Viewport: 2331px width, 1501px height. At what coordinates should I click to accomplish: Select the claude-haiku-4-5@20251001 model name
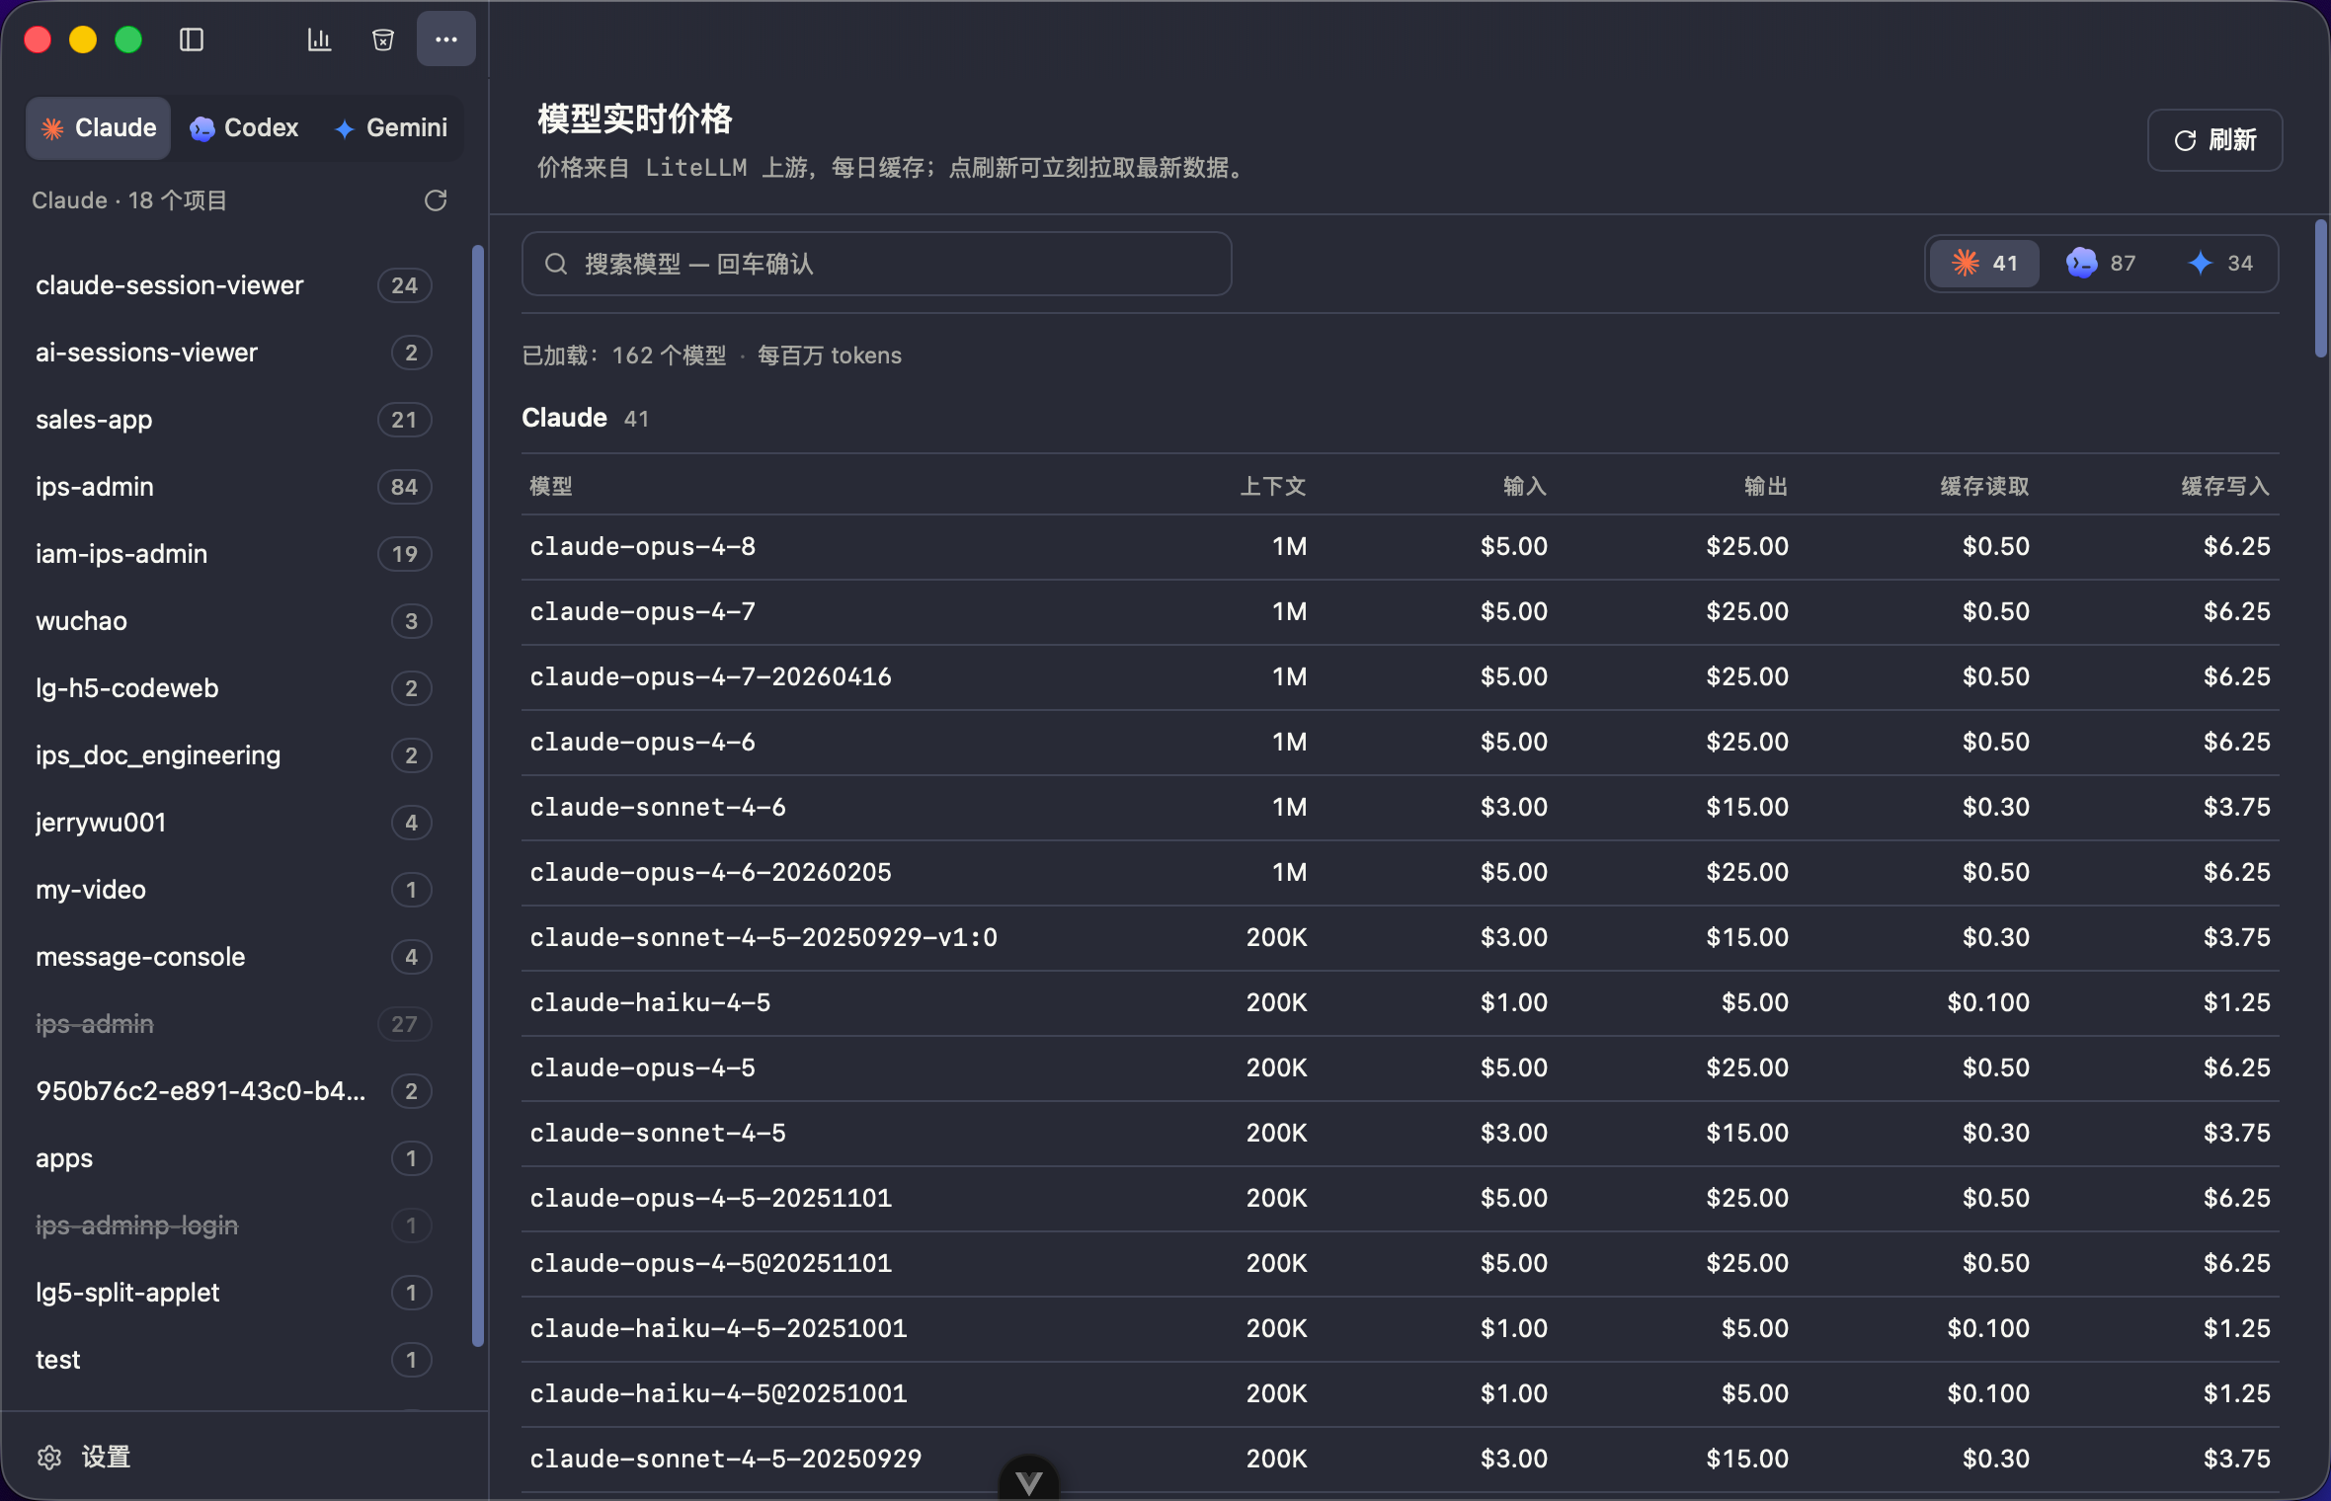coord(718,1394)
